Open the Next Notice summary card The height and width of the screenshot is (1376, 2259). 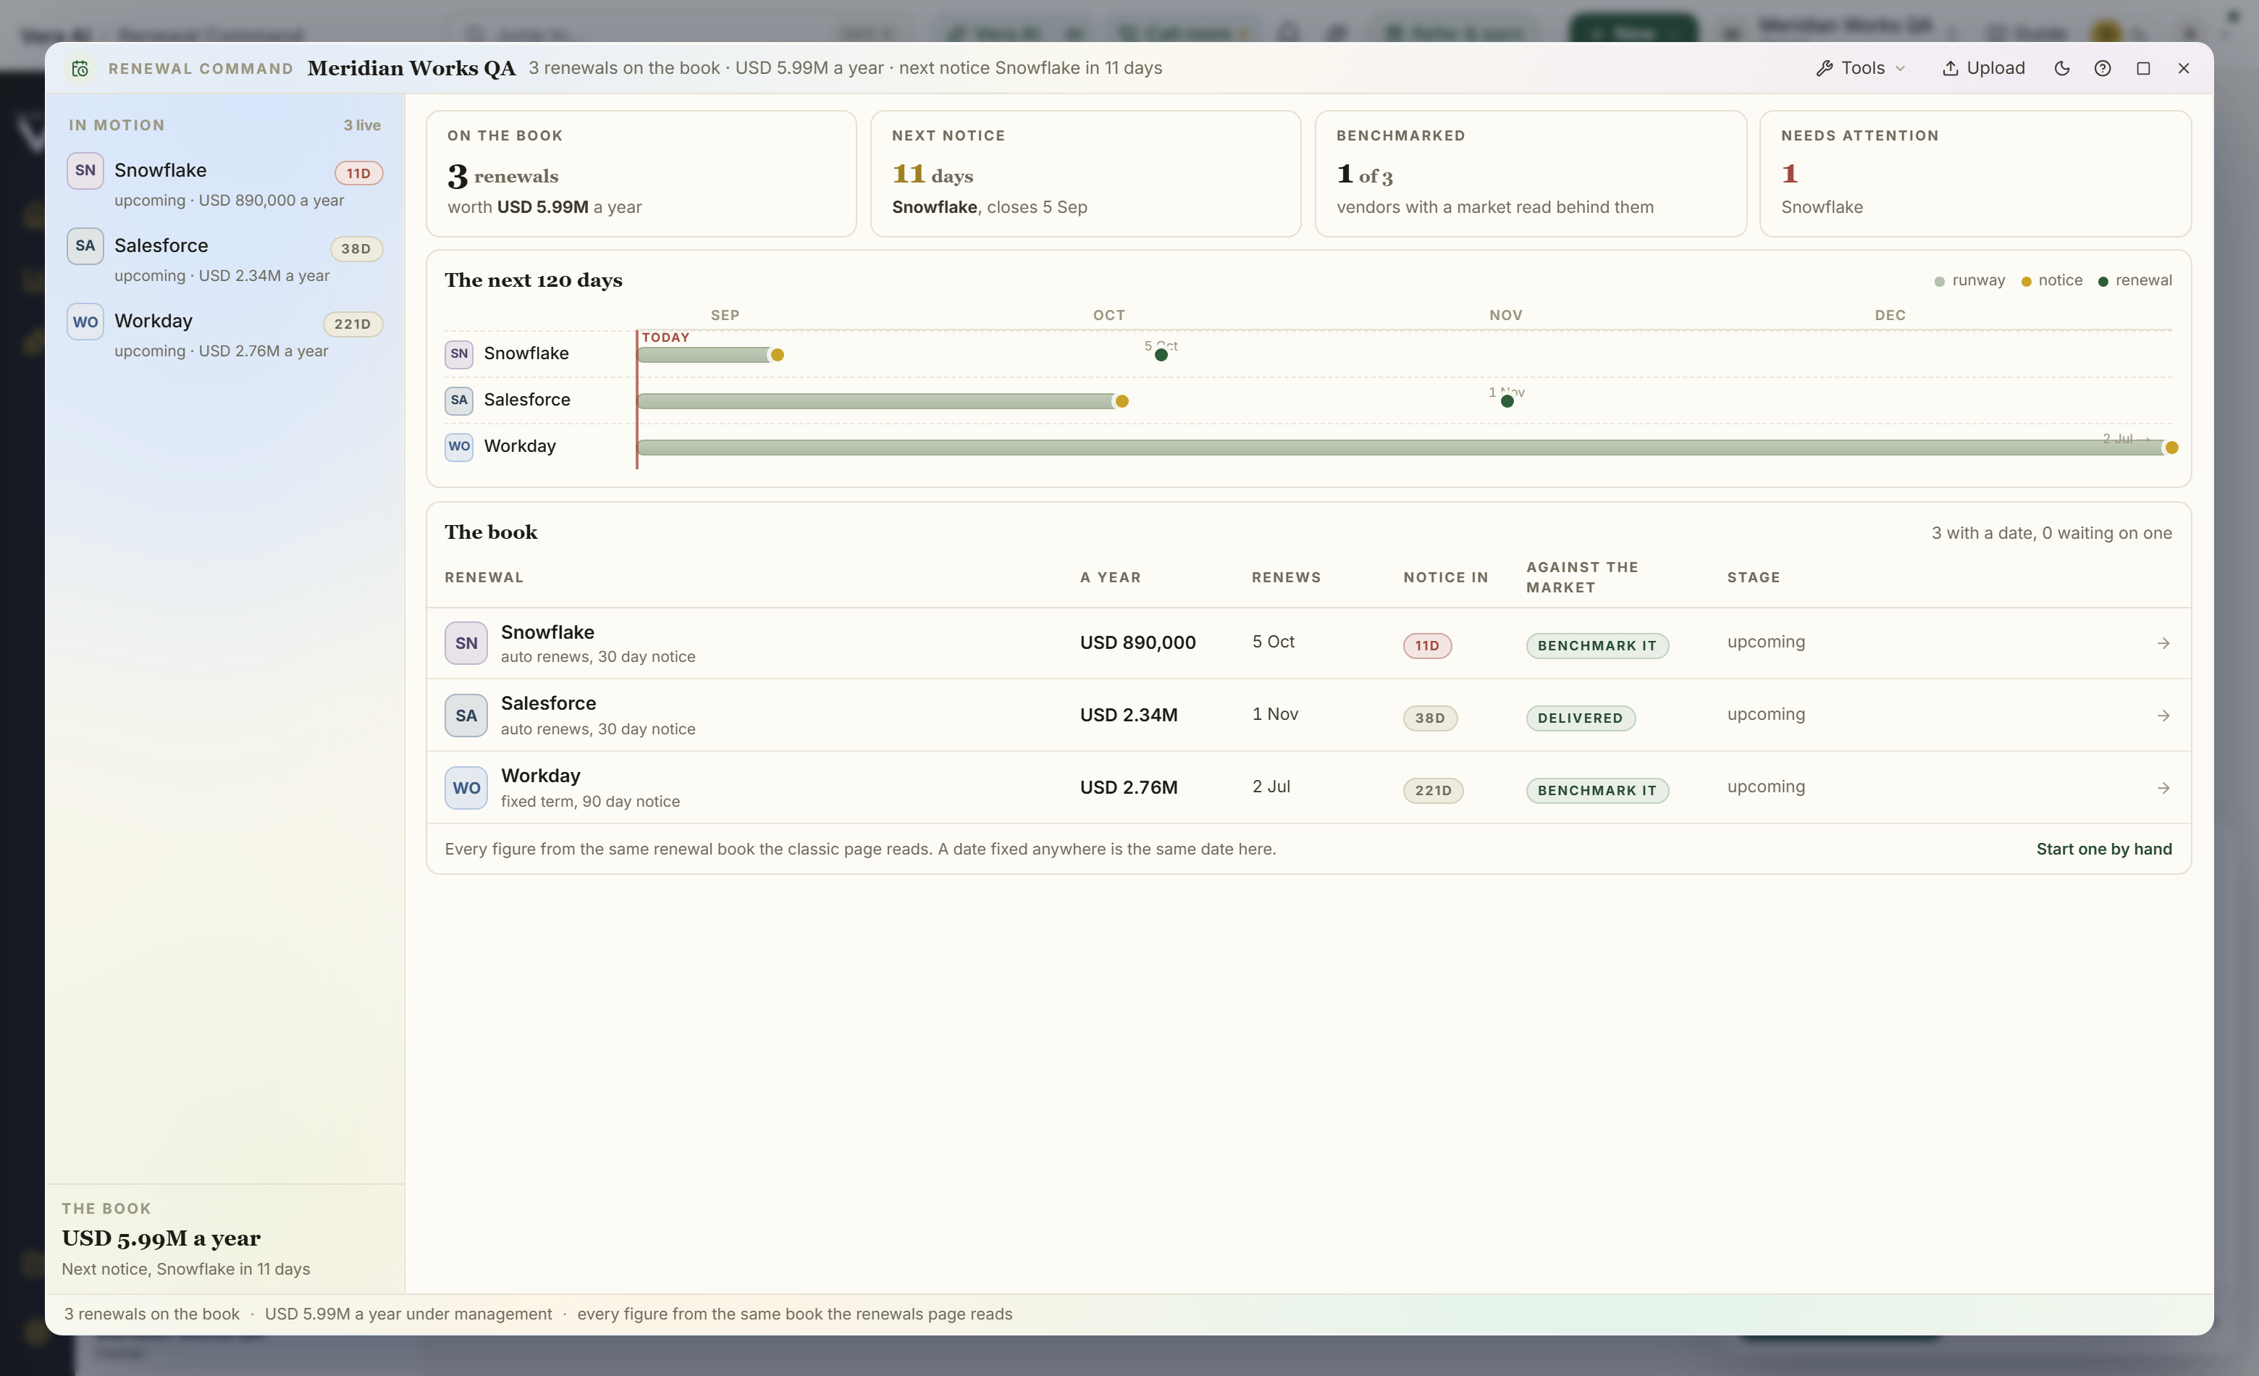(1085, 175)
